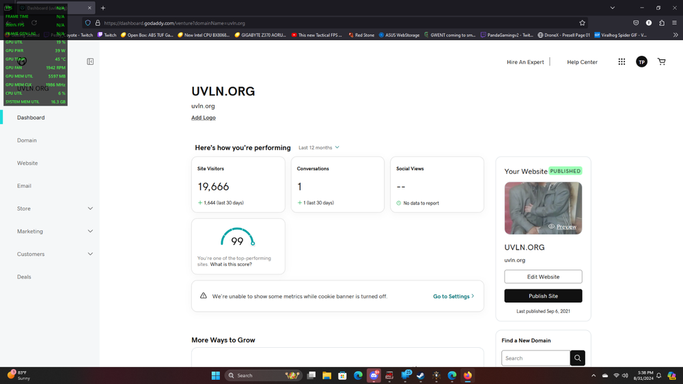
Task: Click the magnifier button to search domains
Action: pos(578,358)
